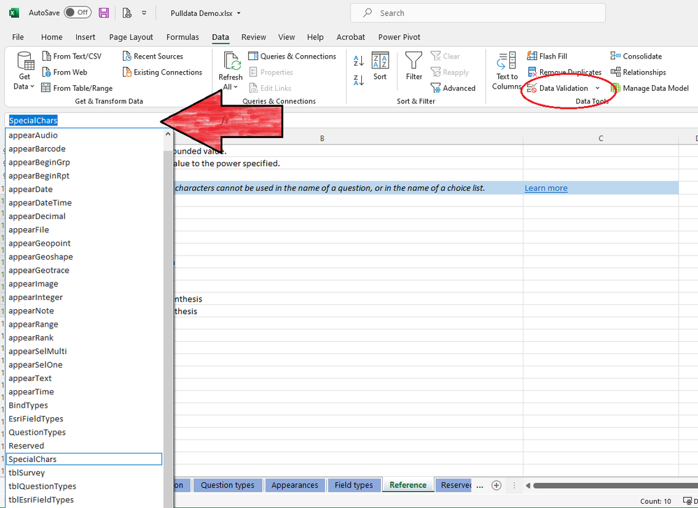Click From Table/Range icon

click(x=46, y=88)
